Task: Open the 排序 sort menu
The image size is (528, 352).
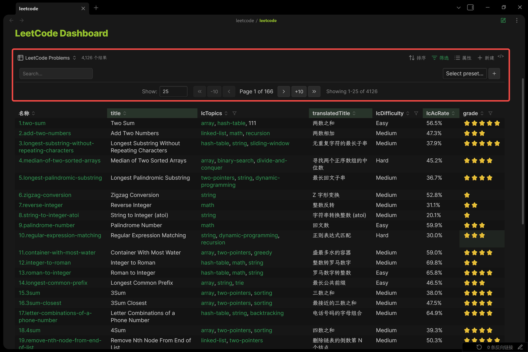Action: pyautogui.click(x=417, y=58)
